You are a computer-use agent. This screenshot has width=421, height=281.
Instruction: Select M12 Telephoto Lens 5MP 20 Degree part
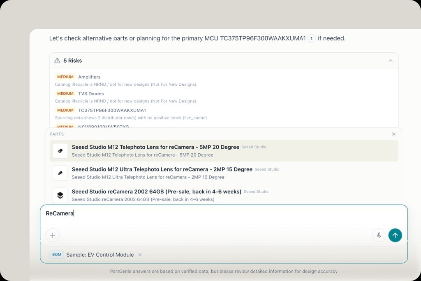click(x=224, y=151)
